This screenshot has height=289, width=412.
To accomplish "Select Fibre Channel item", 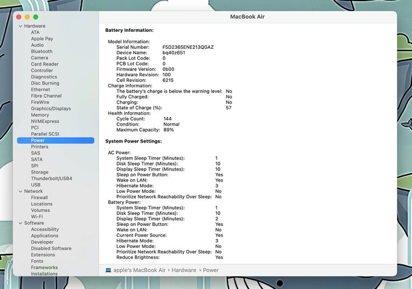I will (x=46, y=96).
